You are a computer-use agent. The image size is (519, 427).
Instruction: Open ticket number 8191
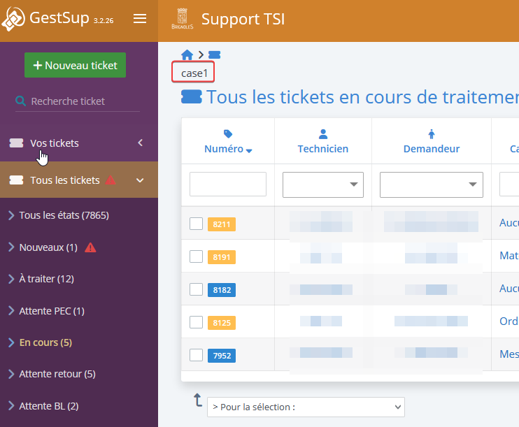tap(222, 257)
